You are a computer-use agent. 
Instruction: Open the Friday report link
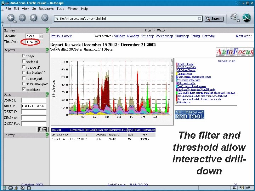(x=195, y=36)
